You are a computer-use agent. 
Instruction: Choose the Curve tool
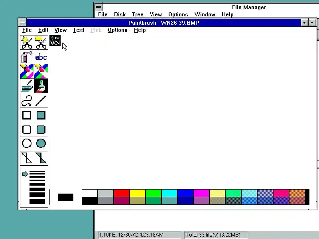coord(27,100)
